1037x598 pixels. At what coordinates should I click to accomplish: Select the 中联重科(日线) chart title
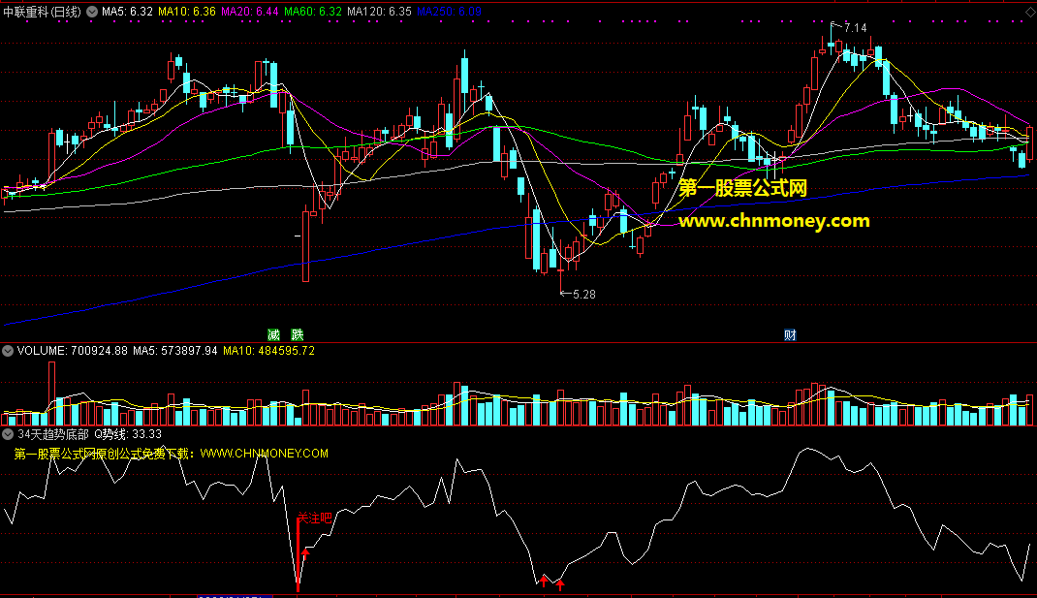click(42, 12)
